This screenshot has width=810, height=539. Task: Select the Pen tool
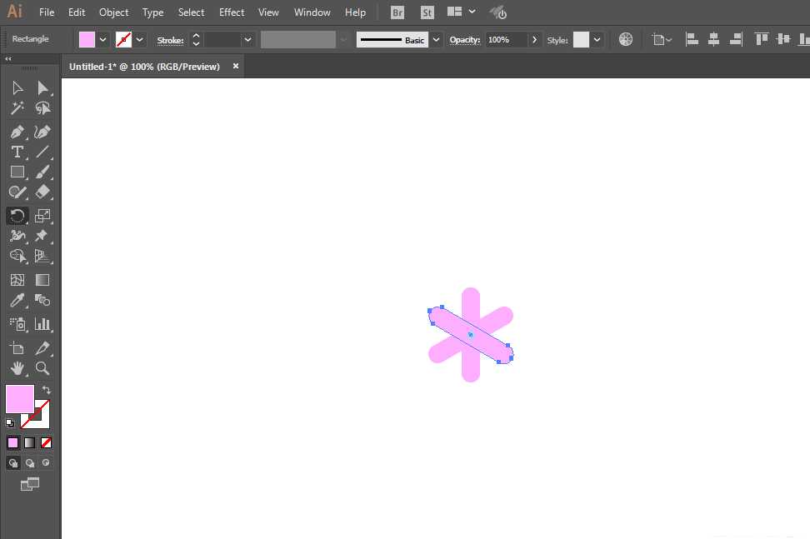point(17,132)
